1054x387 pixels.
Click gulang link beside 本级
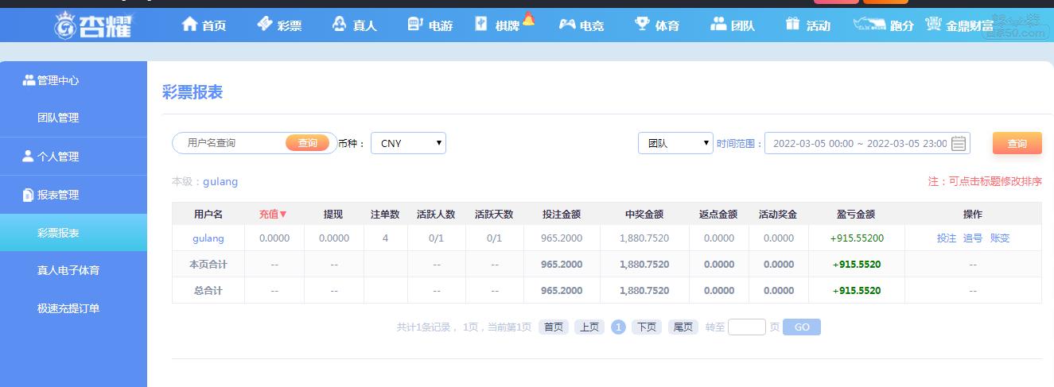click(220, 181)
